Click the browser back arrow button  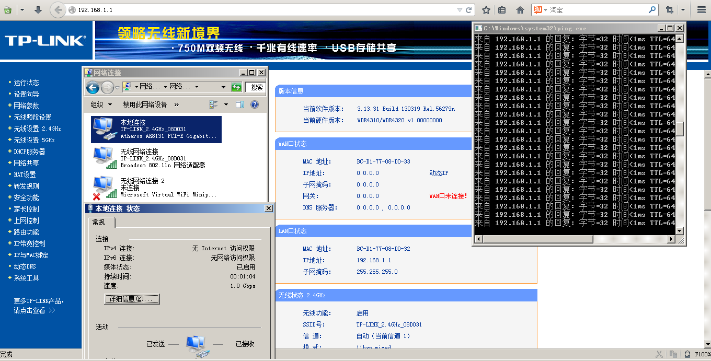[58, 10]
